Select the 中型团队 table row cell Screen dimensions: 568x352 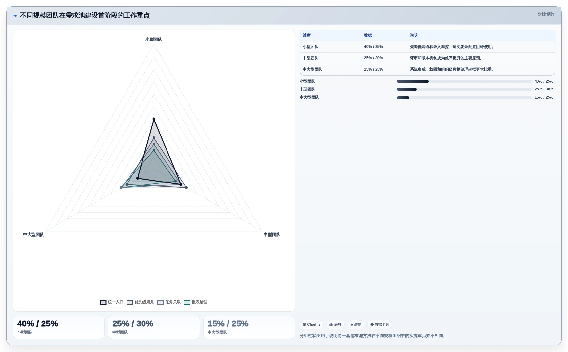coord(311,58)
